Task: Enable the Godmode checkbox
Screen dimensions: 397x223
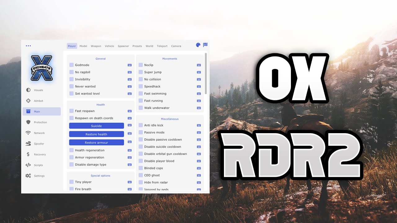Action: click(x=71, y=65)
